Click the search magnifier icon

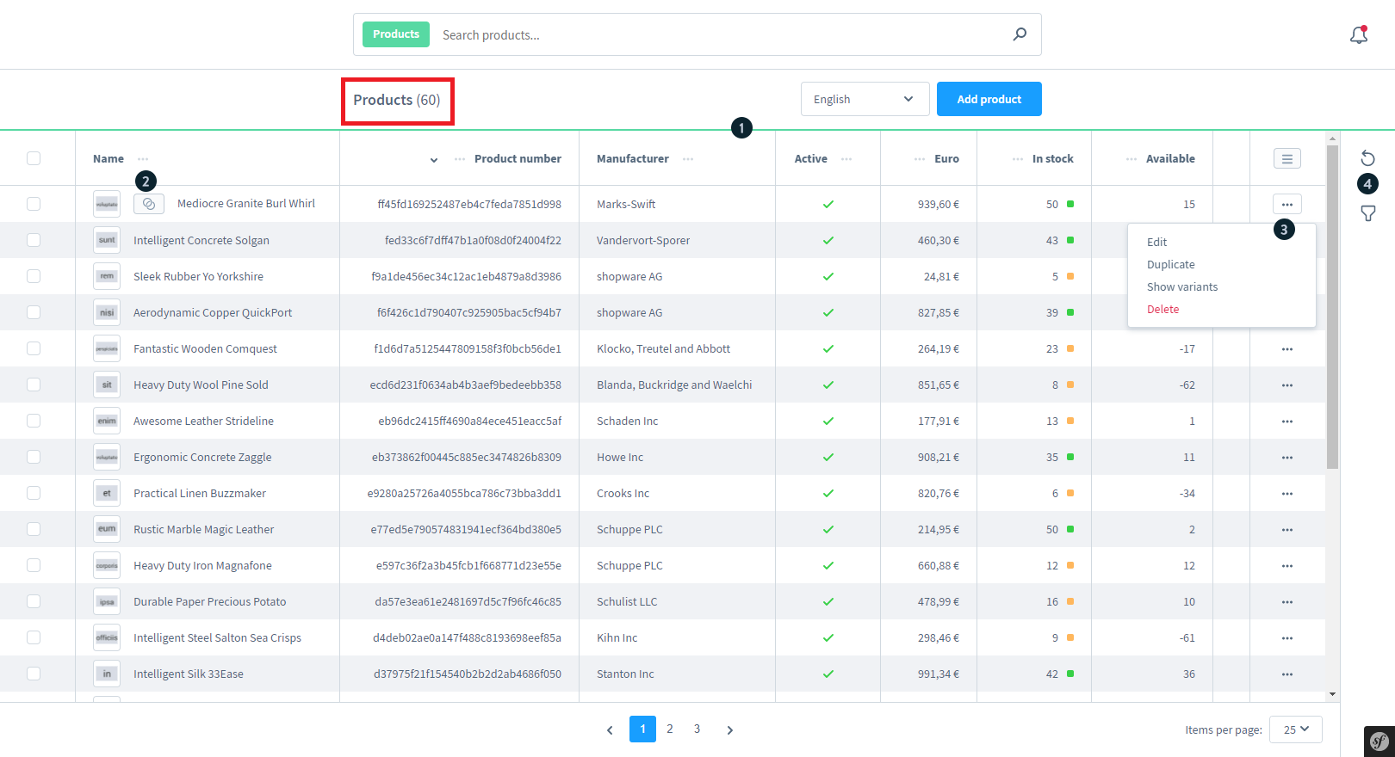[x=1020, y=34]
